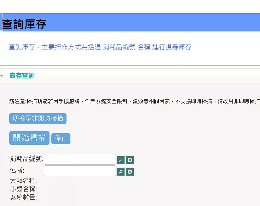Start scanning with the 開始掃描 button
The width and height of the screenshot is (260, 206).
click(x=29, y=138)
